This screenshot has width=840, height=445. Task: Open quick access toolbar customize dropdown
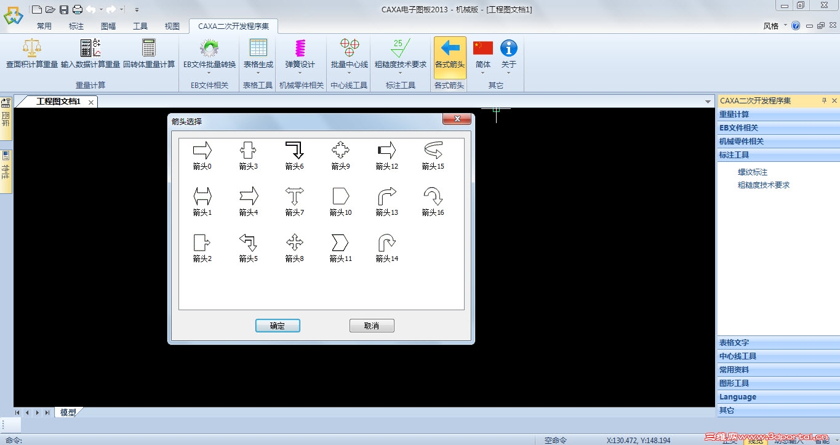click(x=137, y=9)
